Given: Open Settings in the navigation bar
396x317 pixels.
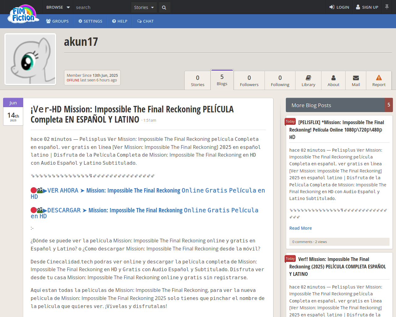Looking at the screenshot, I should [90, 21].
